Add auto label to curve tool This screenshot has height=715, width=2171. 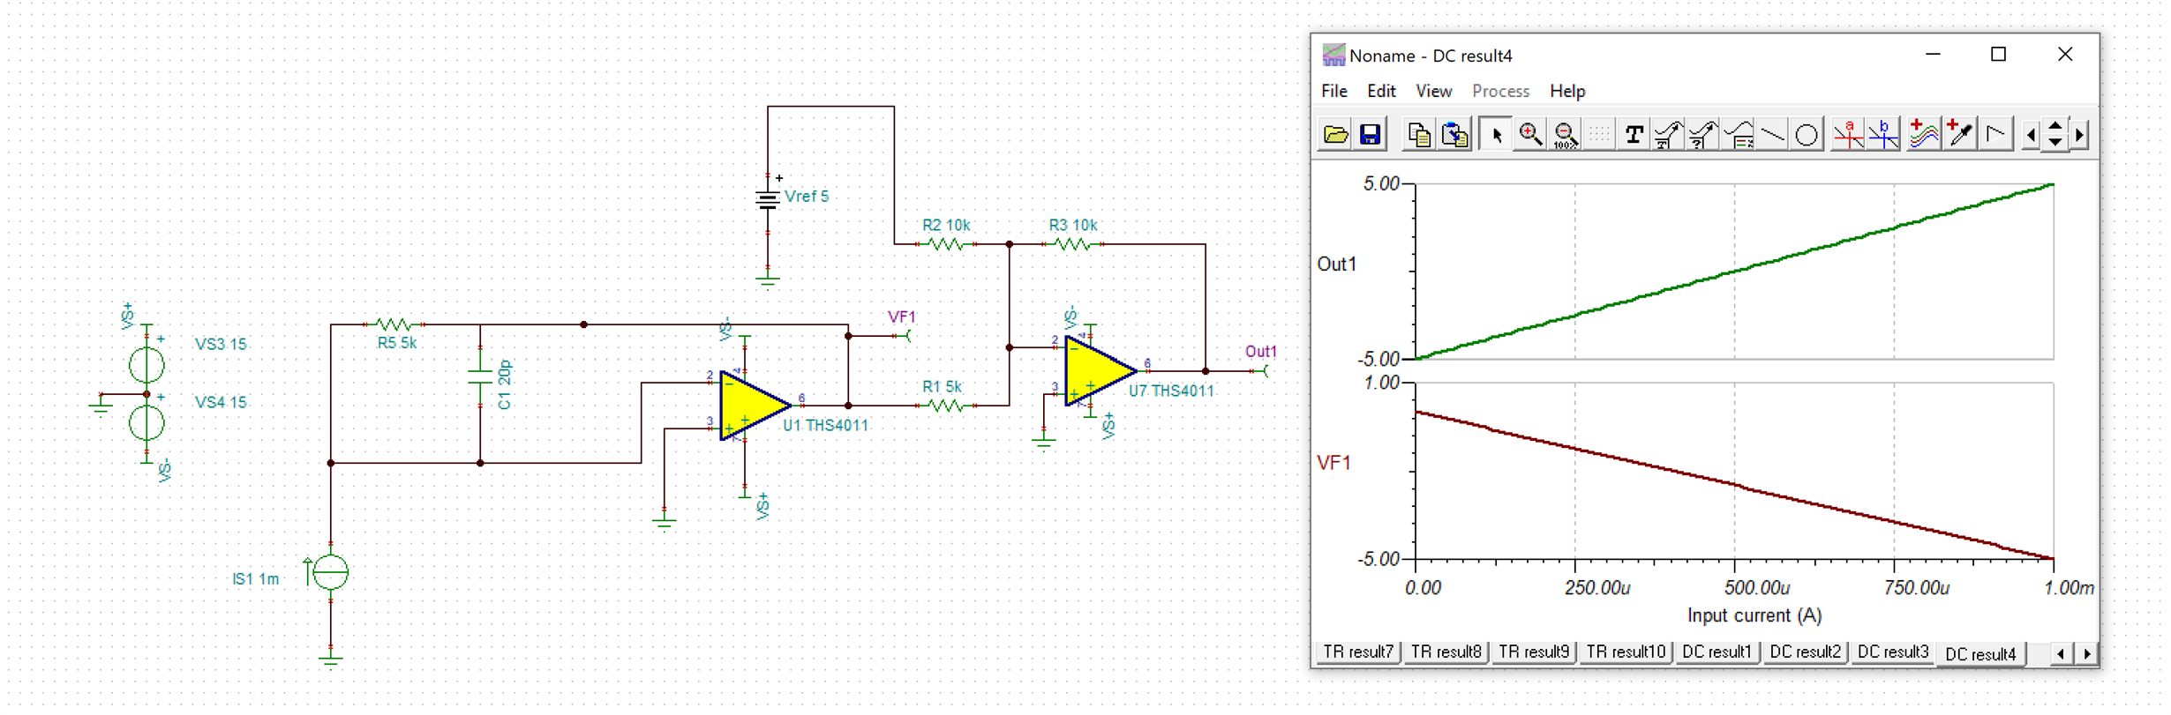pos(1668,135)
